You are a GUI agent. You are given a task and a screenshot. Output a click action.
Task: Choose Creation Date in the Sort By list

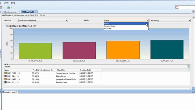tap(126, 26)
